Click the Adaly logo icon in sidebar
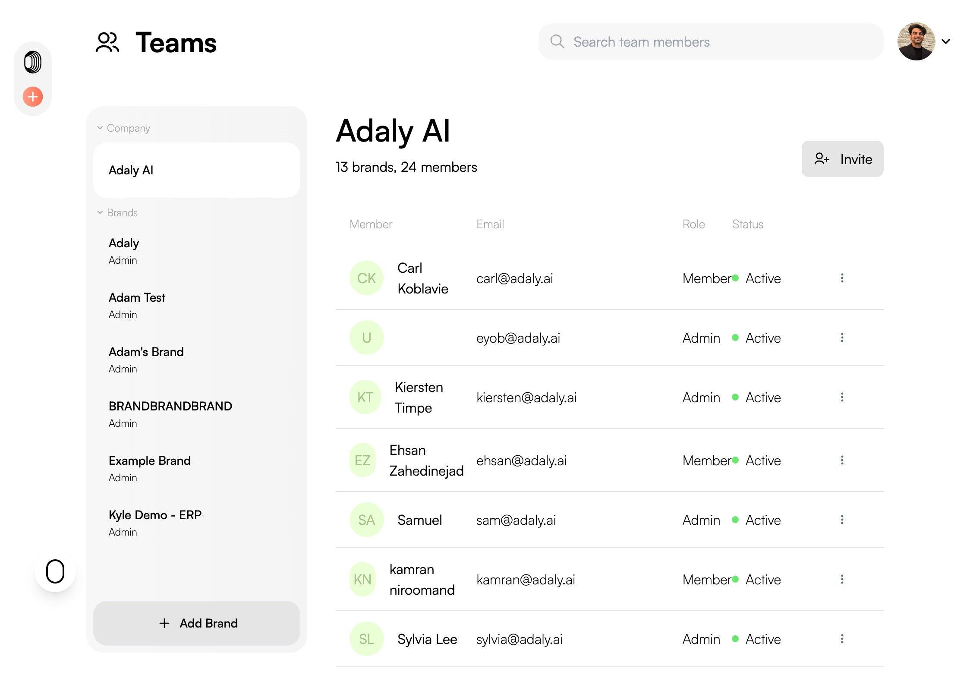The width and height of the screenshot is (970, 675). tap(33, 62)
